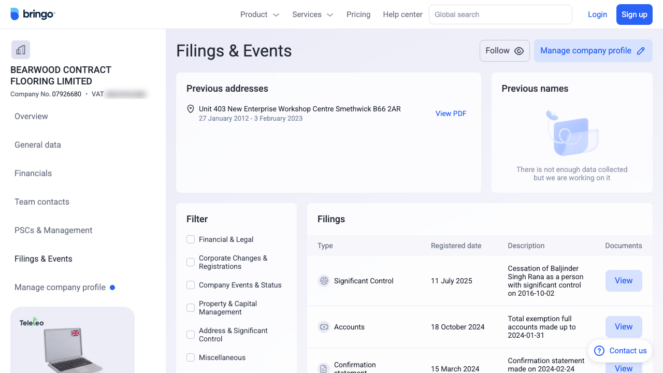Open PSCs & Management in sidebar
The width and height of the screenshot is (663, 373).
[53, 231]
